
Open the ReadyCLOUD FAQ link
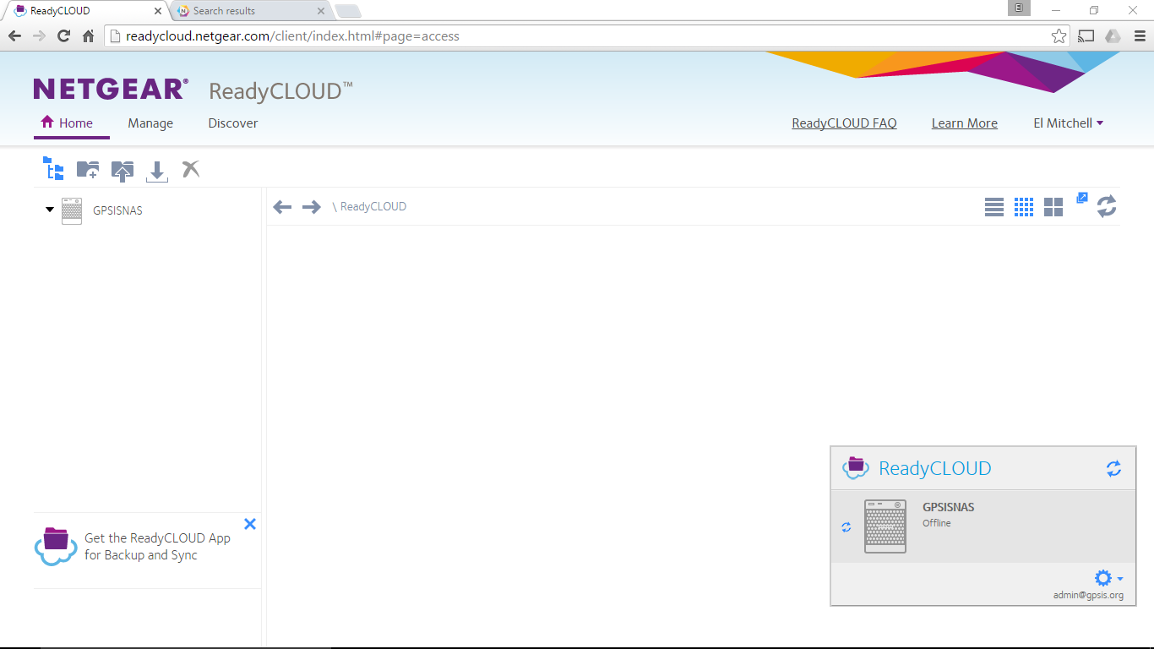tap(844, 123)
